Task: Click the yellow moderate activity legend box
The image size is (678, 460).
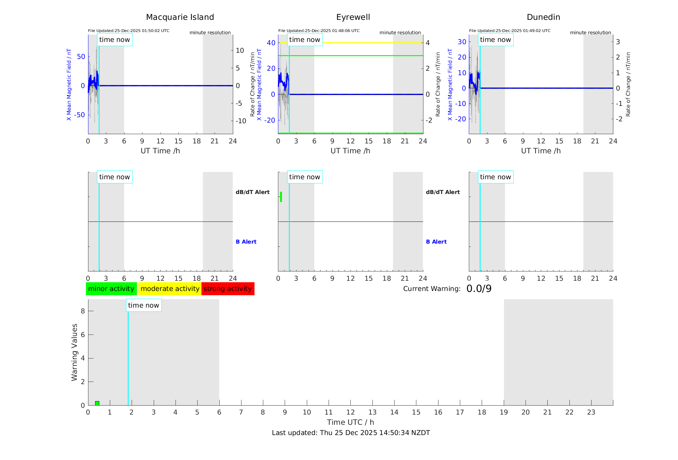Action: click(x=170, y=289)
